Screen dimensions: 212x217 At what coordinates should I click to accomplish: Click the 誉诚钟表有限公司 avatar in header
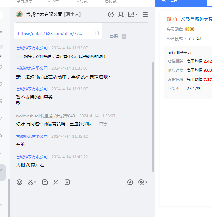point(20,14)
